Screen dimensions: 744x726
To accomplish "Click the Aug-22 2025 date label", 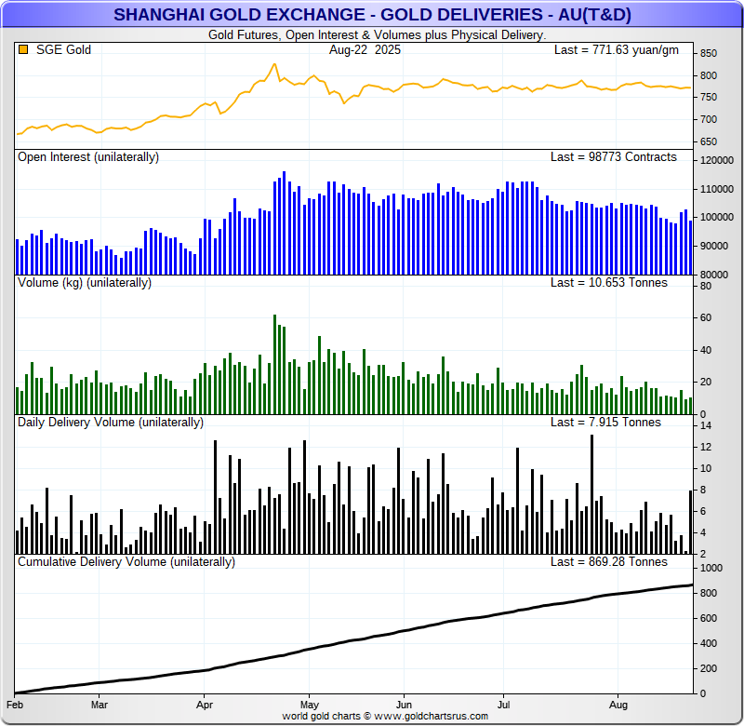I will [x=360, y=50].
